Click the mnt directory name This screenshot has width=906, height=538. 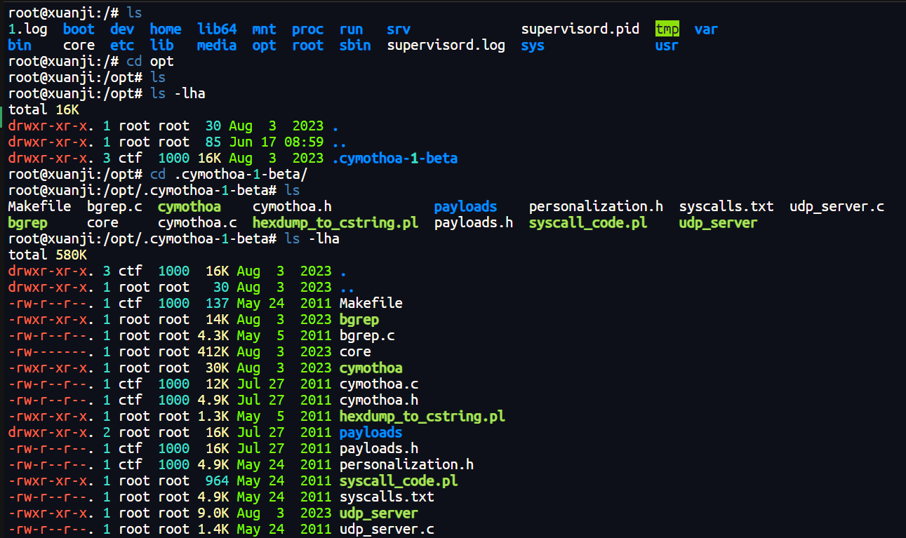(x=265, y=29)
